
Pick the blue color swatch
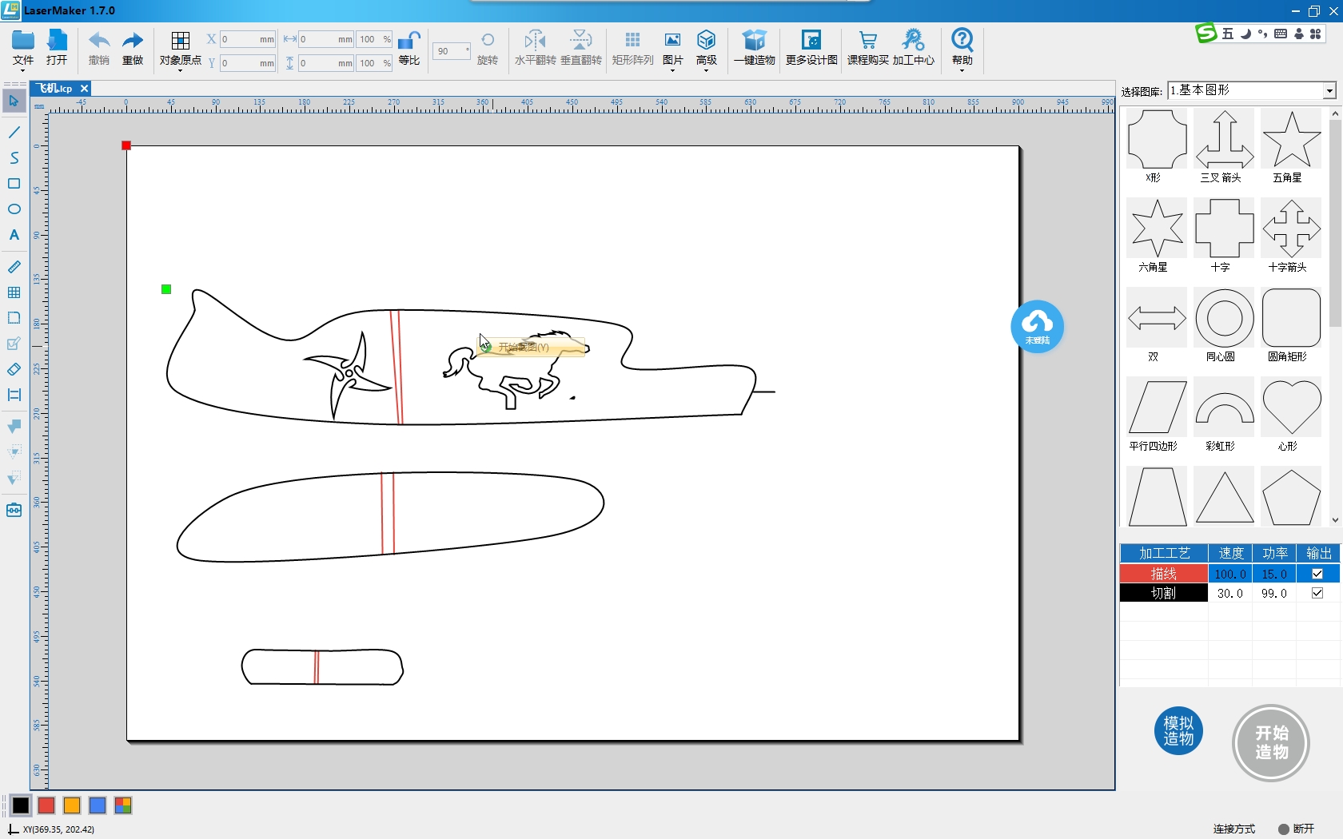pos(98,805)
